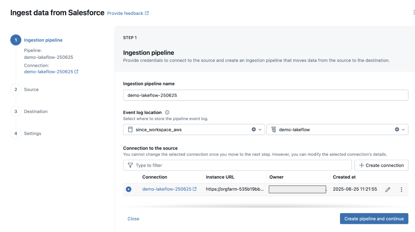The height and width of the screenshot is (232, 415).
Task: Open the pencil edit icon for the connection
Action: (388, 189)
